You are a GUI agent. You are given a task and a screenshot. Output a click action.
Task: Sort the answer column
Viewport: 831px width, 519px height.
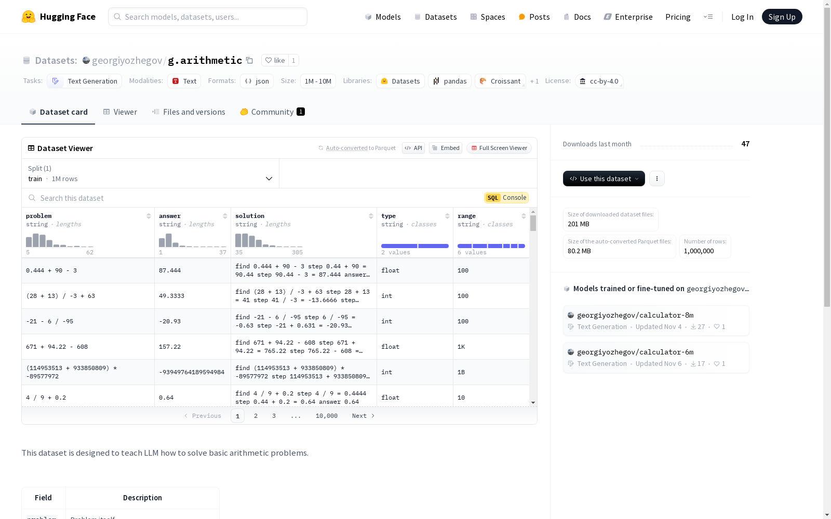[x=225, y=216]
